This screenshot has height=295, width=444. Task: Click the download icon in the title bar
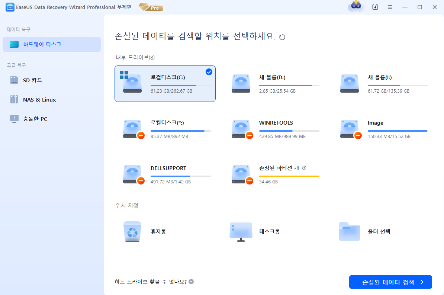(375, 7)
